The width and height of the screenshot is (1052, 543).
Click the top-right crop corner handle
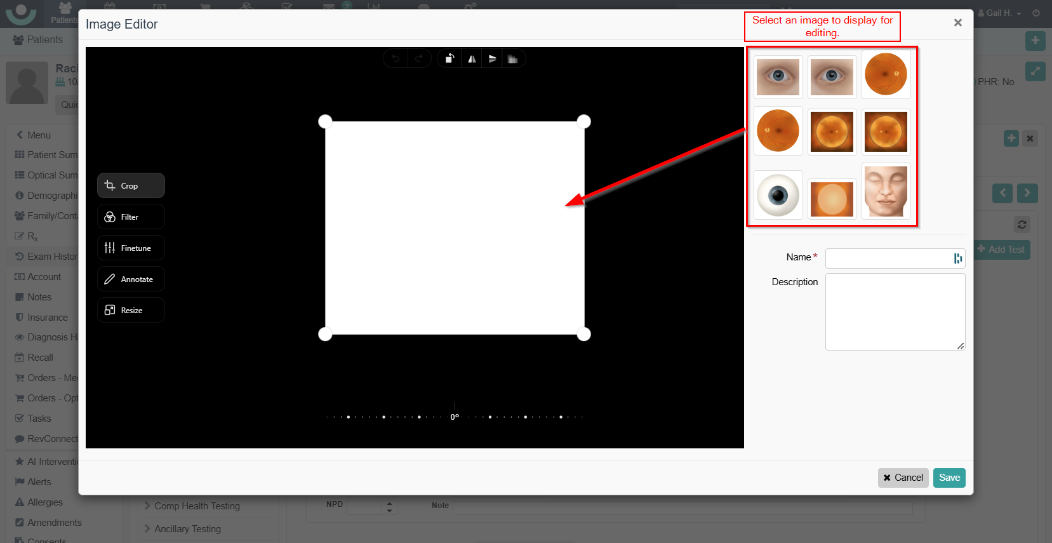pos(584,121)
